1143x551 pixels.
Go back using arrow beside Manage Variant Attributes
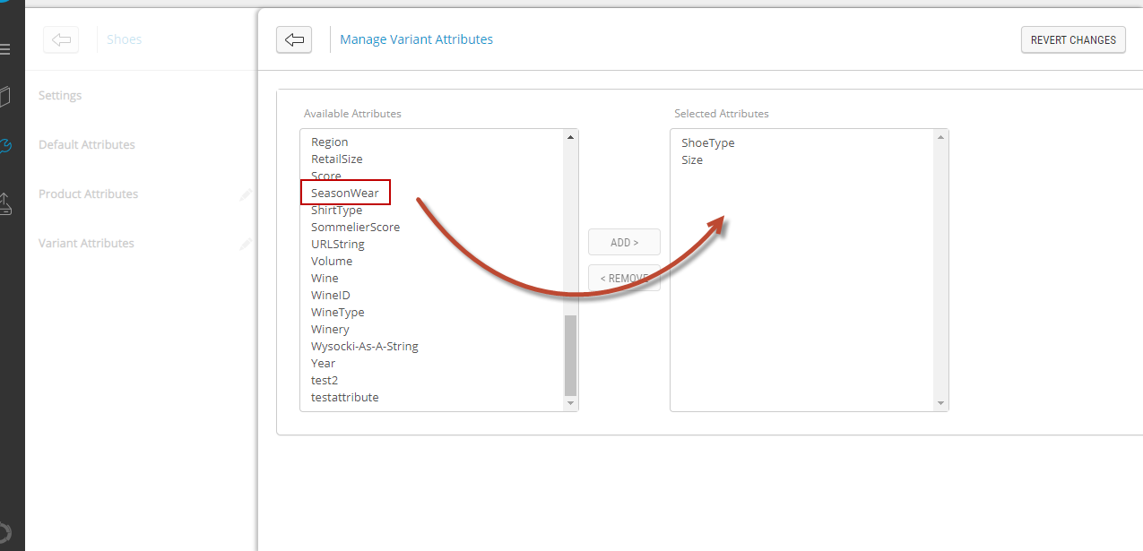pos(294,40)
